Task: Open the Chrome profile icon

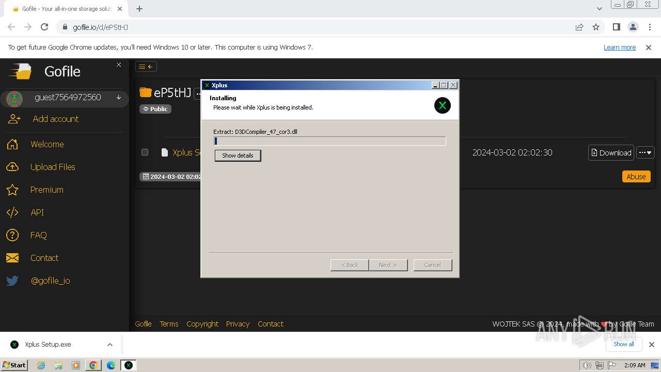Action: point(633,27)
